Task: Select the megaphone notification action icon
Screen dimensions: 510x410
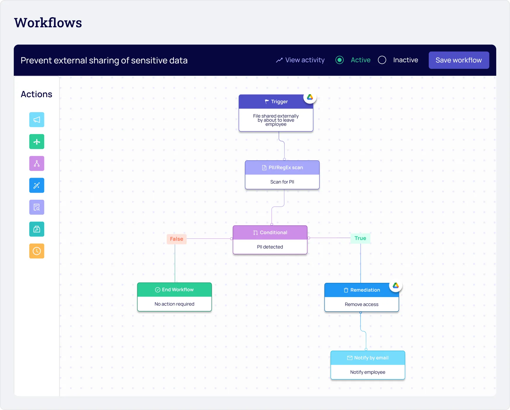Action: (x=37, y=119)
